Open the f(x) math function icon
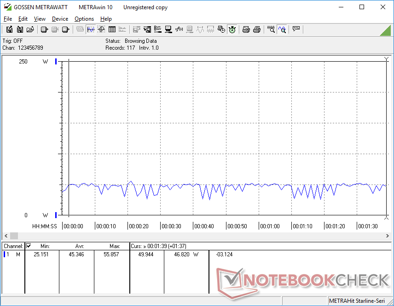 (x=179, y=29)
